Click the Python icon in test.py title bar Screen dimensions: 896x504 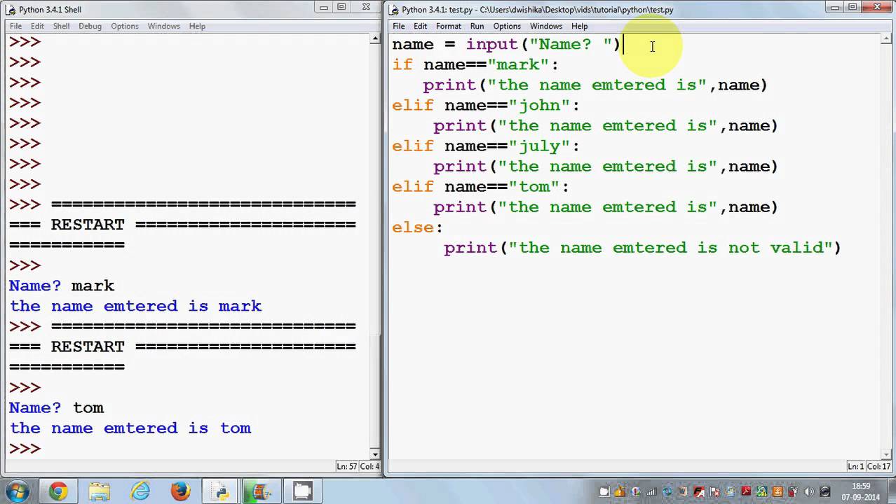point(394,9)
